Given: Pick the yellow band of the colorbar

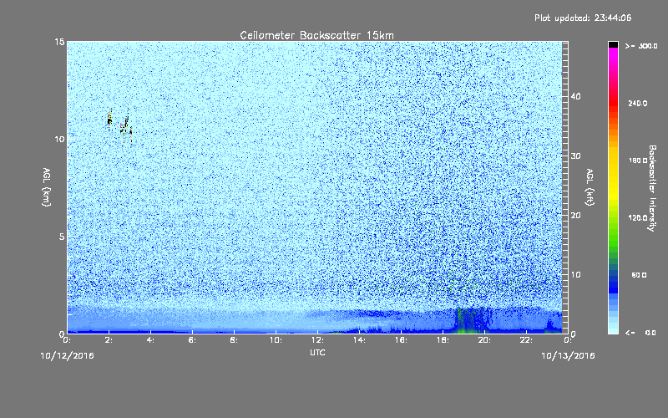Looking at the screenshot, I should point(613,175).
